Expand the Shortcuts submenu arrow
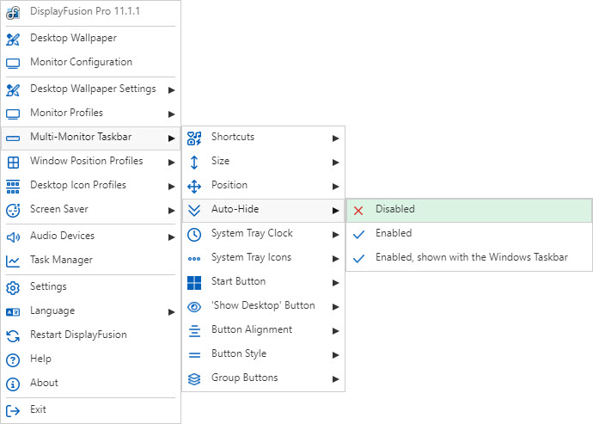 (x=336, y=138)
